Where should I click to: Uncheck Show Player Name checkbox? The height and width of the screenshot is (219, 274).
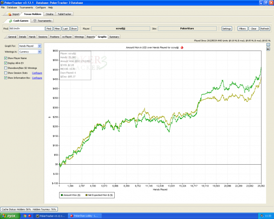(5, 58)
